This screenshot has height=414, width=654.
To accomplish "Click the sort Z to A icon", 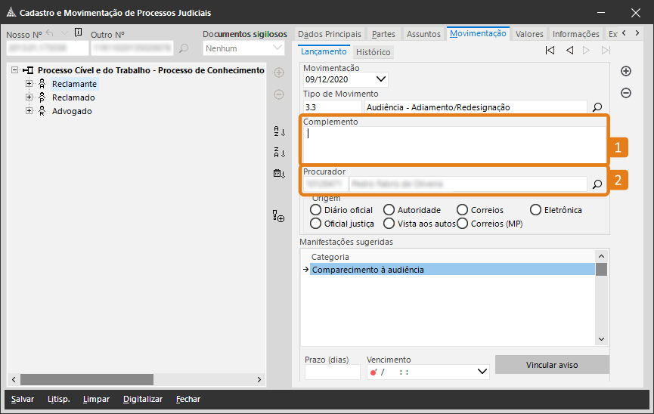I will pyautogui.click(x=279, y=153).
